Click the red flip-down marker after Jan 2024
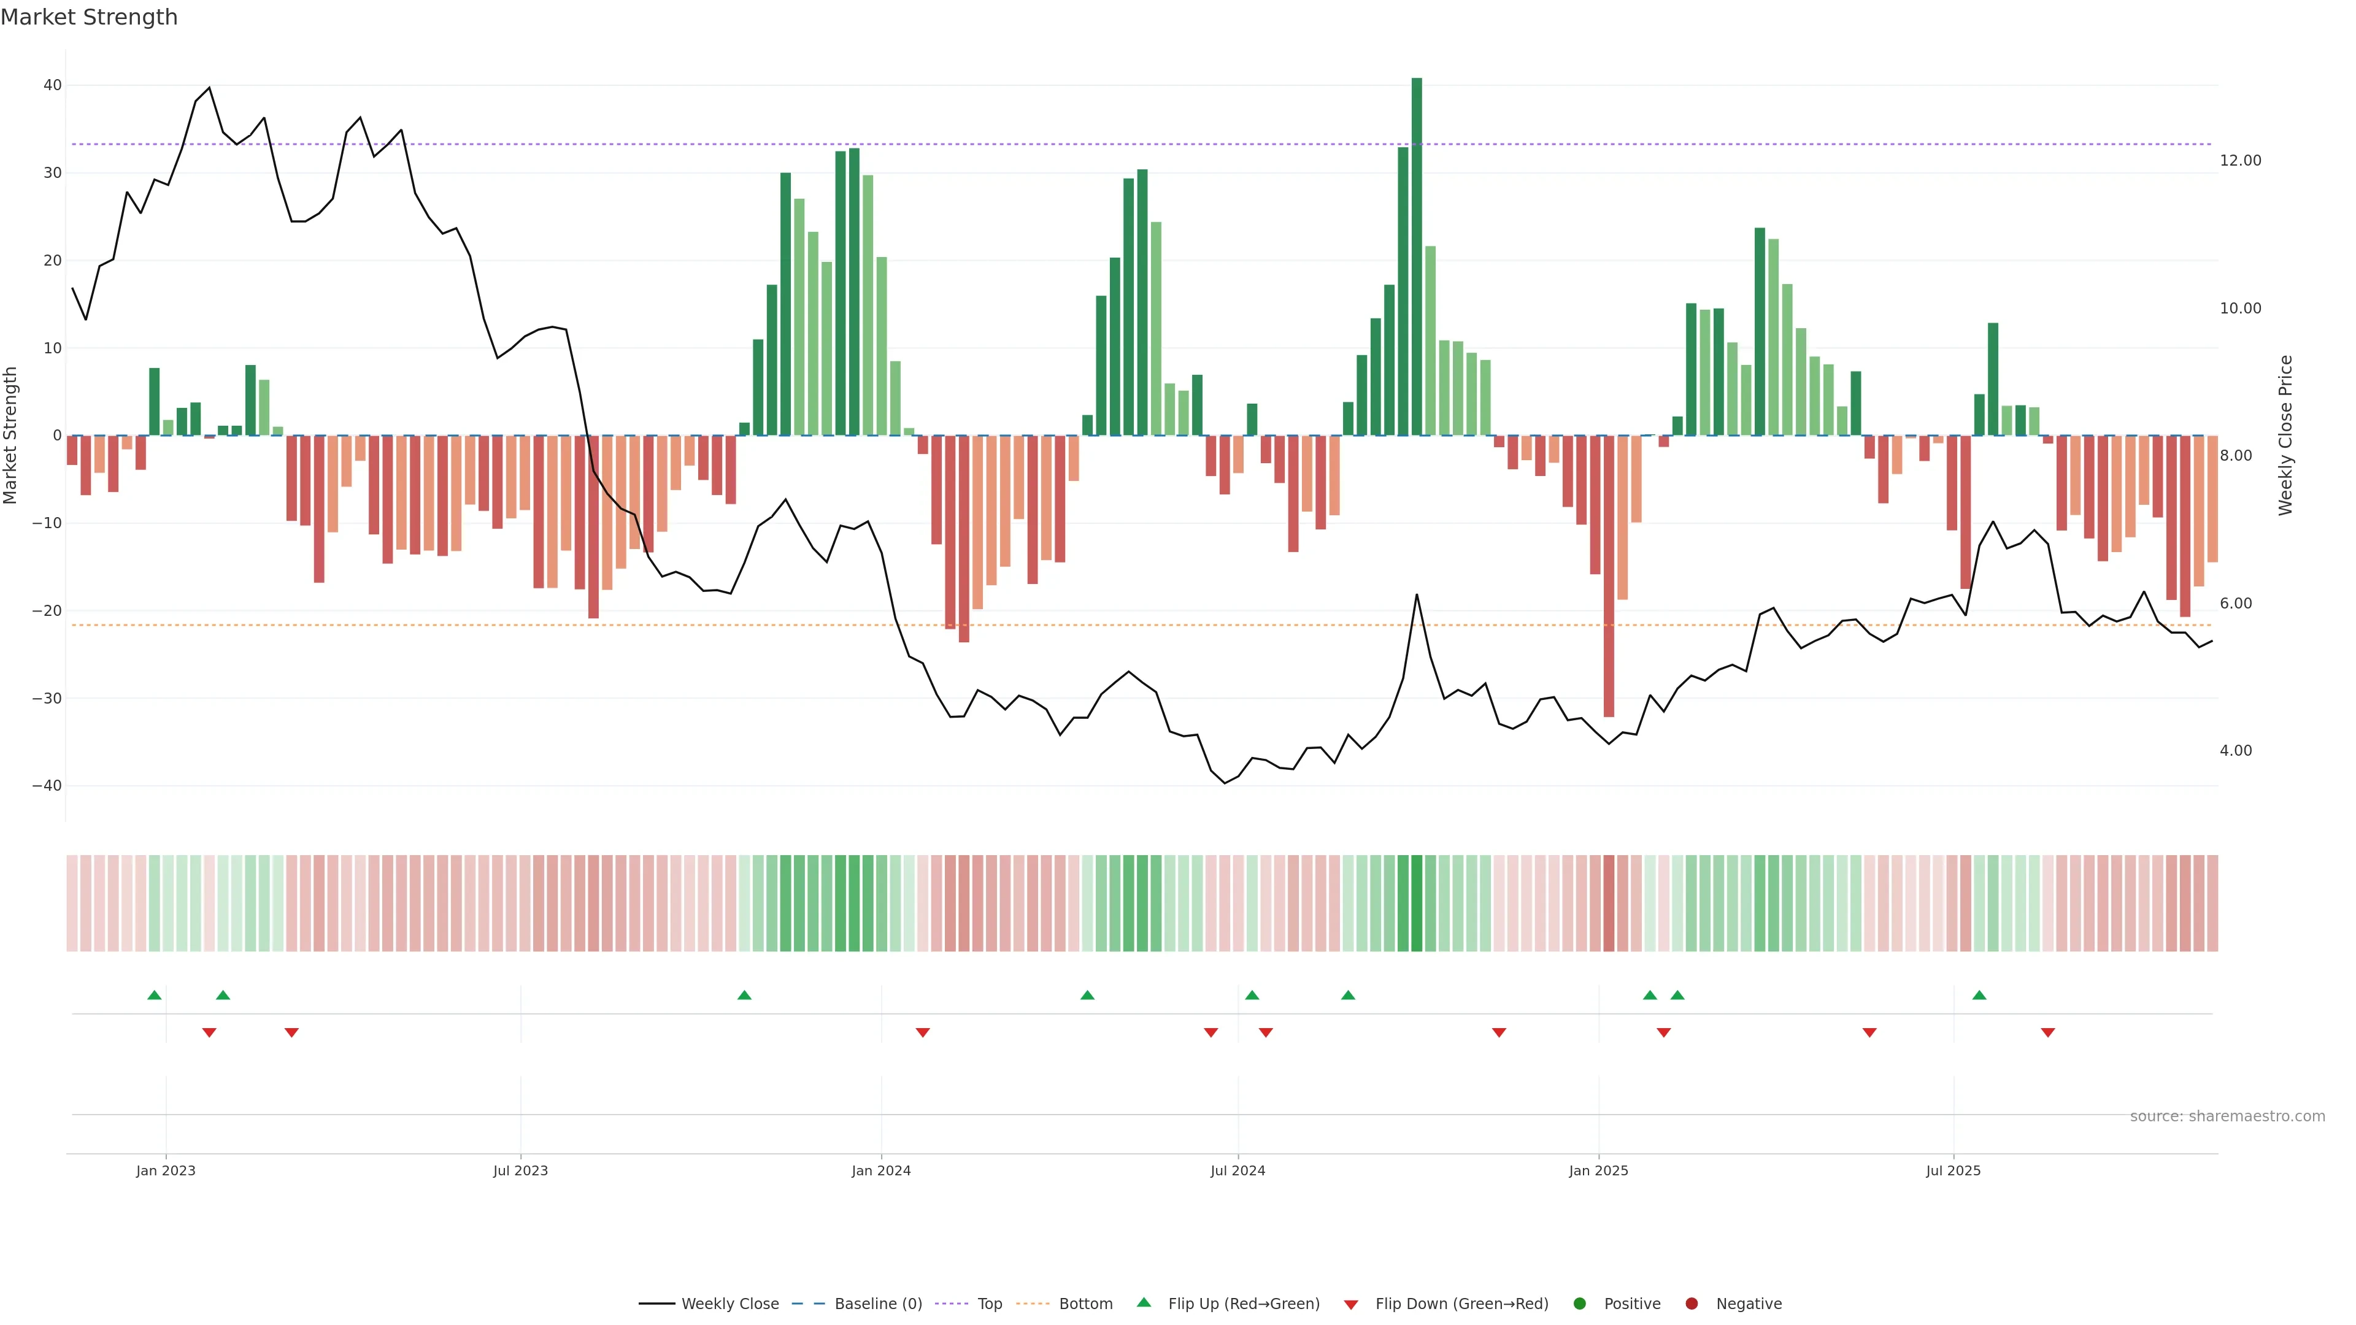This screenshot has width=2356, height=1325. (923, 1032)
